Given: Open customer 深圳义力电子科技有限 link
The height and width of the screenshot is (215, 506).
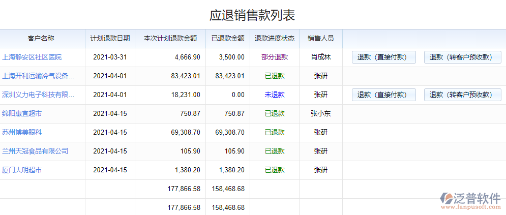Looking at the screenshot, I should click(38, 95).
